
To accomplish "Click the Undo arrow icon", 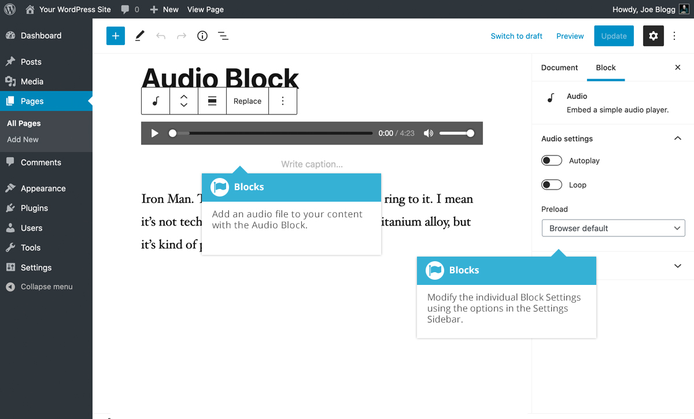I will tap(160, 35).
